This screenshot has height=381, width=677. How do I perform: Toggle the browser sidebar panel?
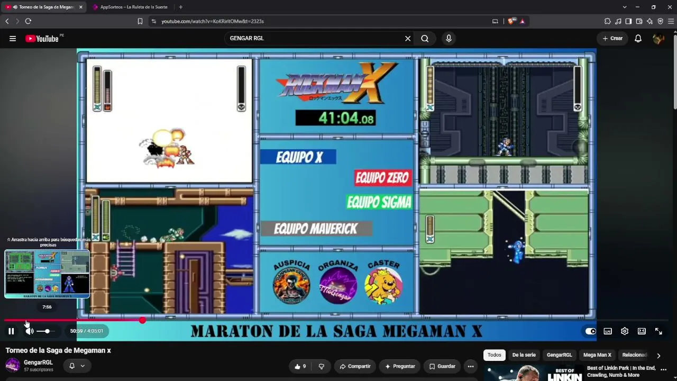(628, 21)
